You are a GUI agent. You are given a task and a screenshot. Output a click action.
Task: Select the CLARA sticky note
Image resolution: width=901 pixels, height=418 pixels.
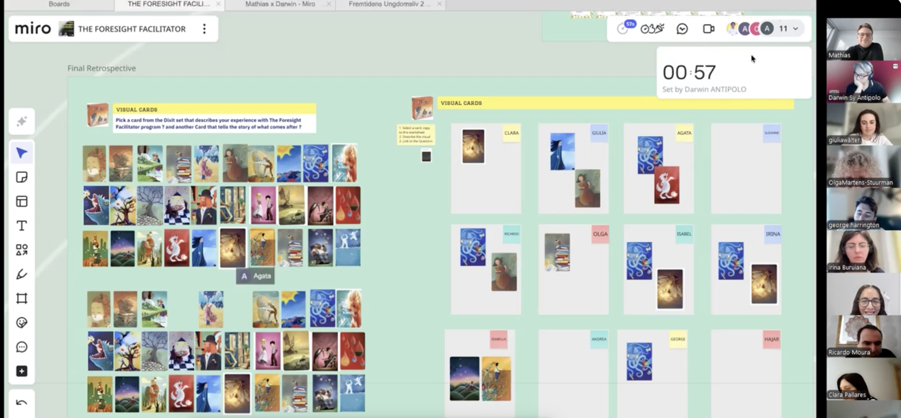click(511, 133)
